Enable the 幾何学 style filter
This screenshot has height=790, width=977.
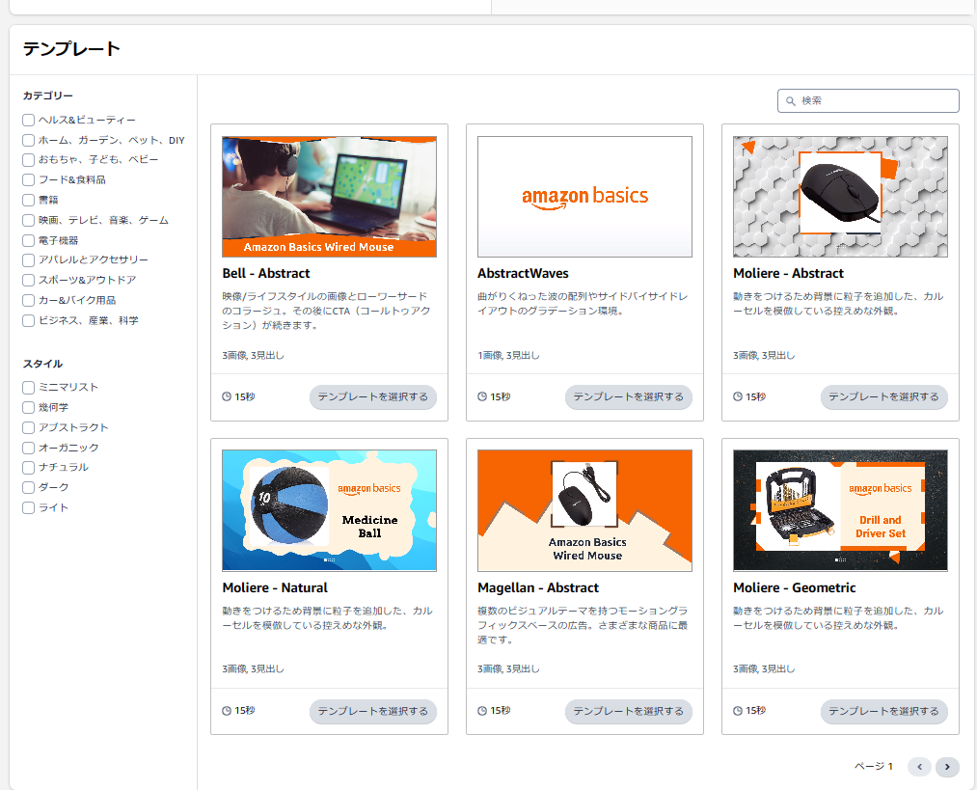pyautogui.click(x=28, y=407)
